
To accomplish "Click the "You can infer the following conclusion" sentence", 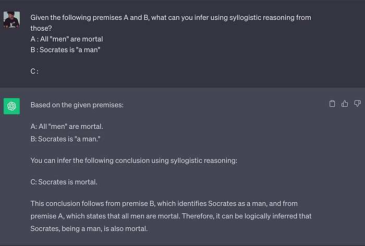I will click(134, 161).
